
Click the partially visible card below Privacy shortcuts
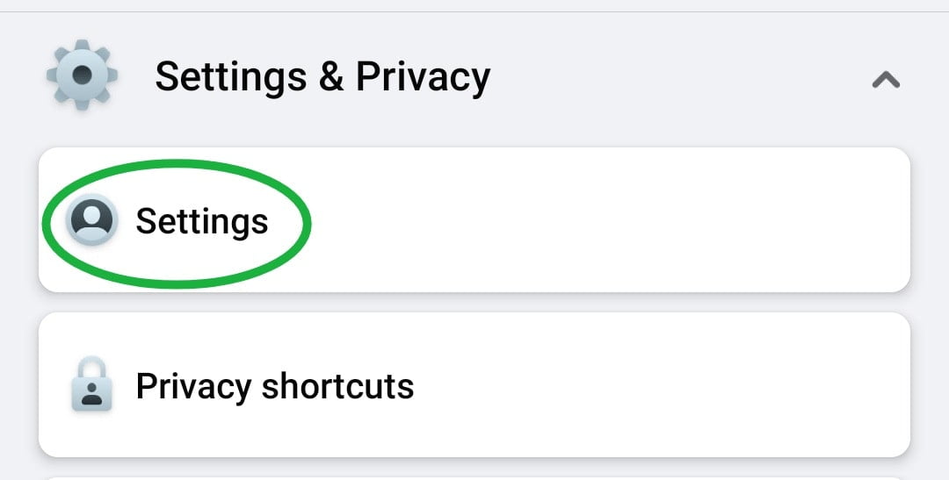click(x=474, y=478)
